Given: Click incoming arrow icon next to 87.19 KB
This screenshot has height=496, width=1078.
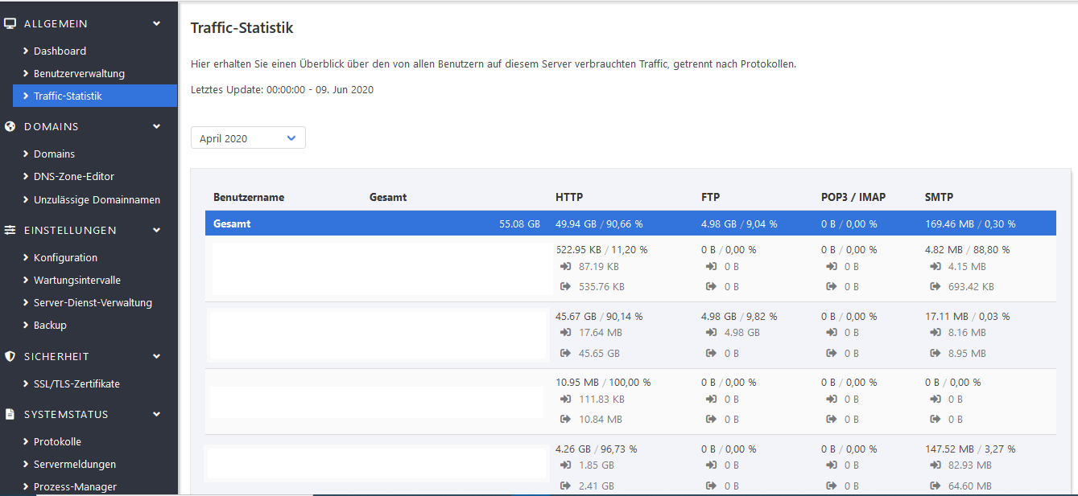Looking at the screenshot, I should pyautogui.click(x=564, y=266).
